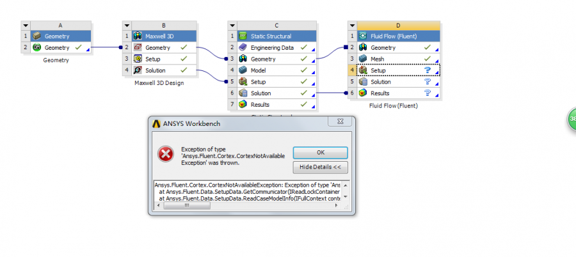
Task: Click the details box scroll down arrow
Action: tap(346, 197)
